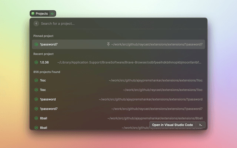The width and height of the screenshot is (237, 148).
Task: Select the recent project 1.0.36
Action: pos(44,63)
